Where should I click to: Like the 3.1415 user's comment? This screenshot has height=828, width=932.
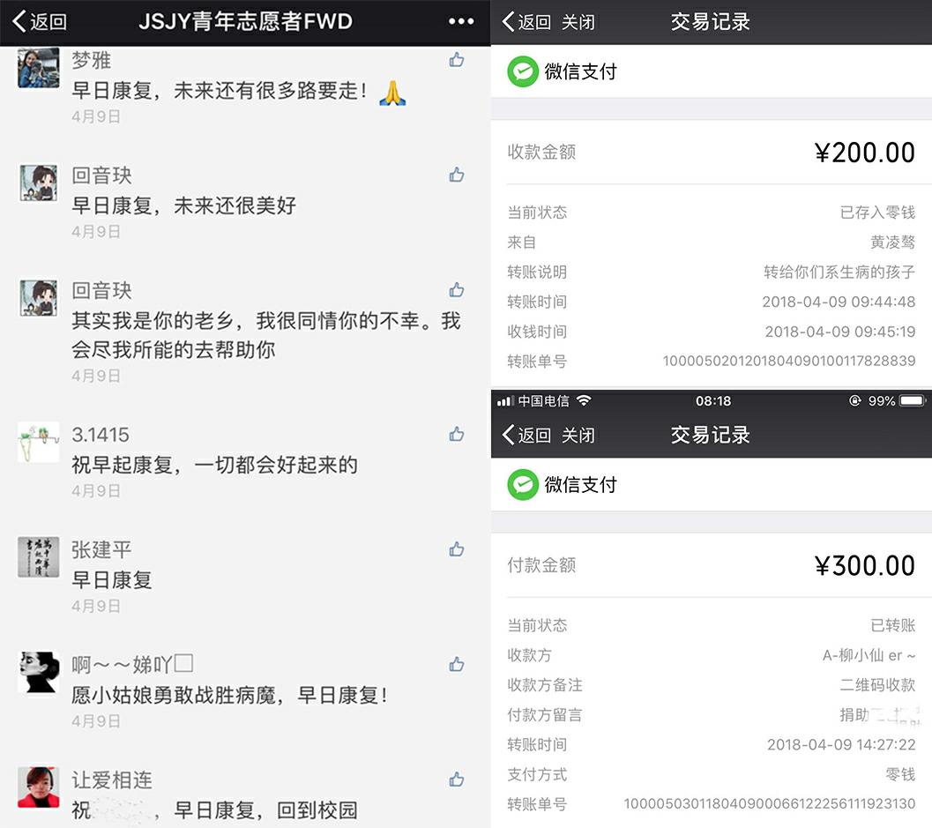point(456,434)
